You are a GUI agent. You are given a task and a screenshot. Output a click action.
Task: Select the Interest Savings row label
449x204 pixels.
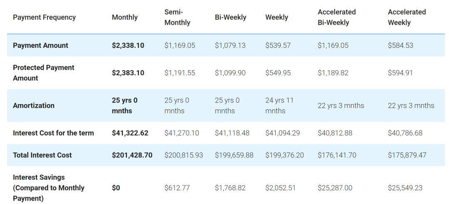(x=48, y=188)
